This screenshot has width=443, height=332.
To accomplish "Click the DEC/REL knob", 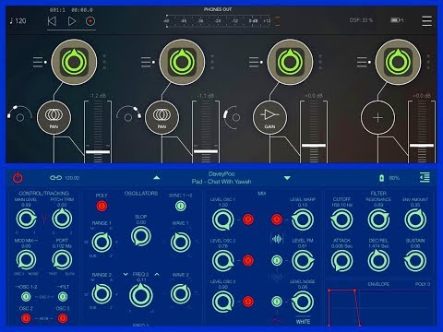I will pos(378,261).
